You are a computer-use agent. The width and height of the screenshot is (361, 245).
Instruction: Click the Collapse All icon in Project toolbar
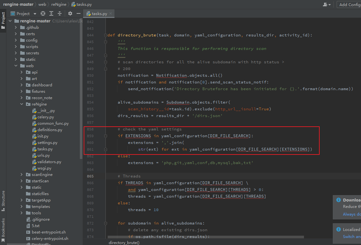click(60, 13)
